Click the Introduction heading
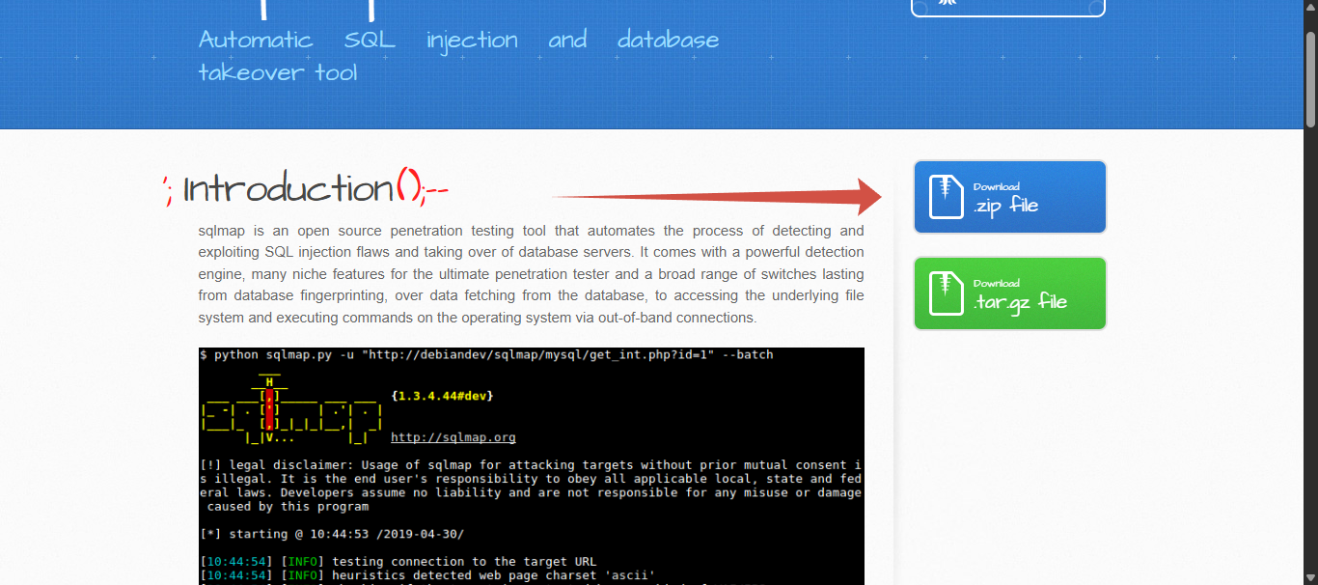 pyautogui.click(x=307, y=188)
